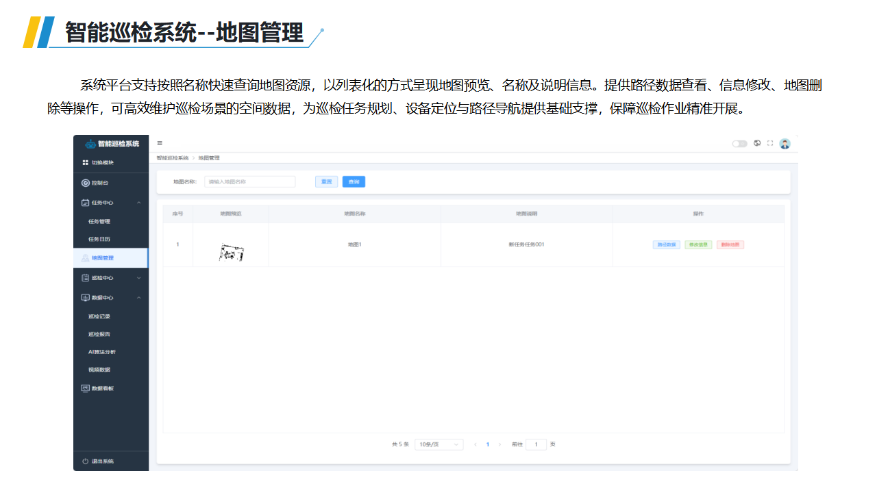
Task: Click the 新任务任务001 description cell
Action: [x=526, y=244]
